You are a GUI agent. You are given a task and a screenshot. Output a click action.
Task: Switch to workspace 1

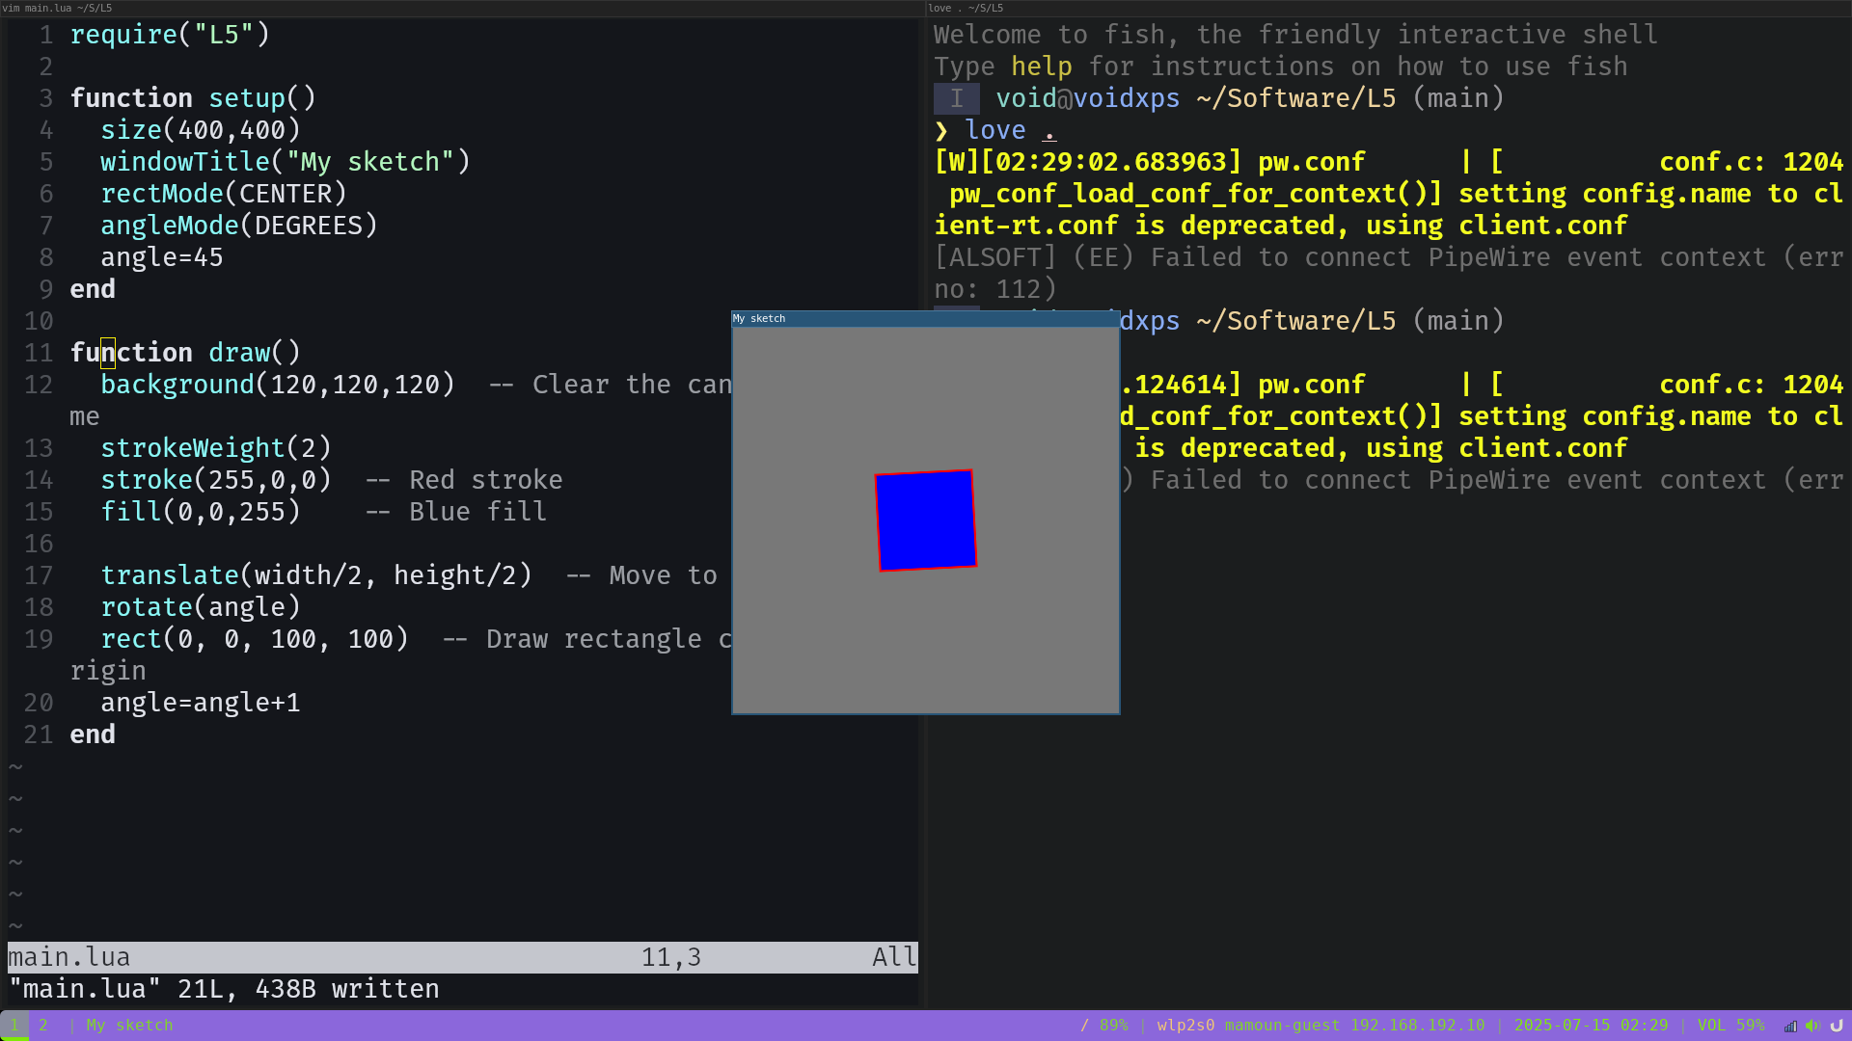click(x=14, y=1026)
